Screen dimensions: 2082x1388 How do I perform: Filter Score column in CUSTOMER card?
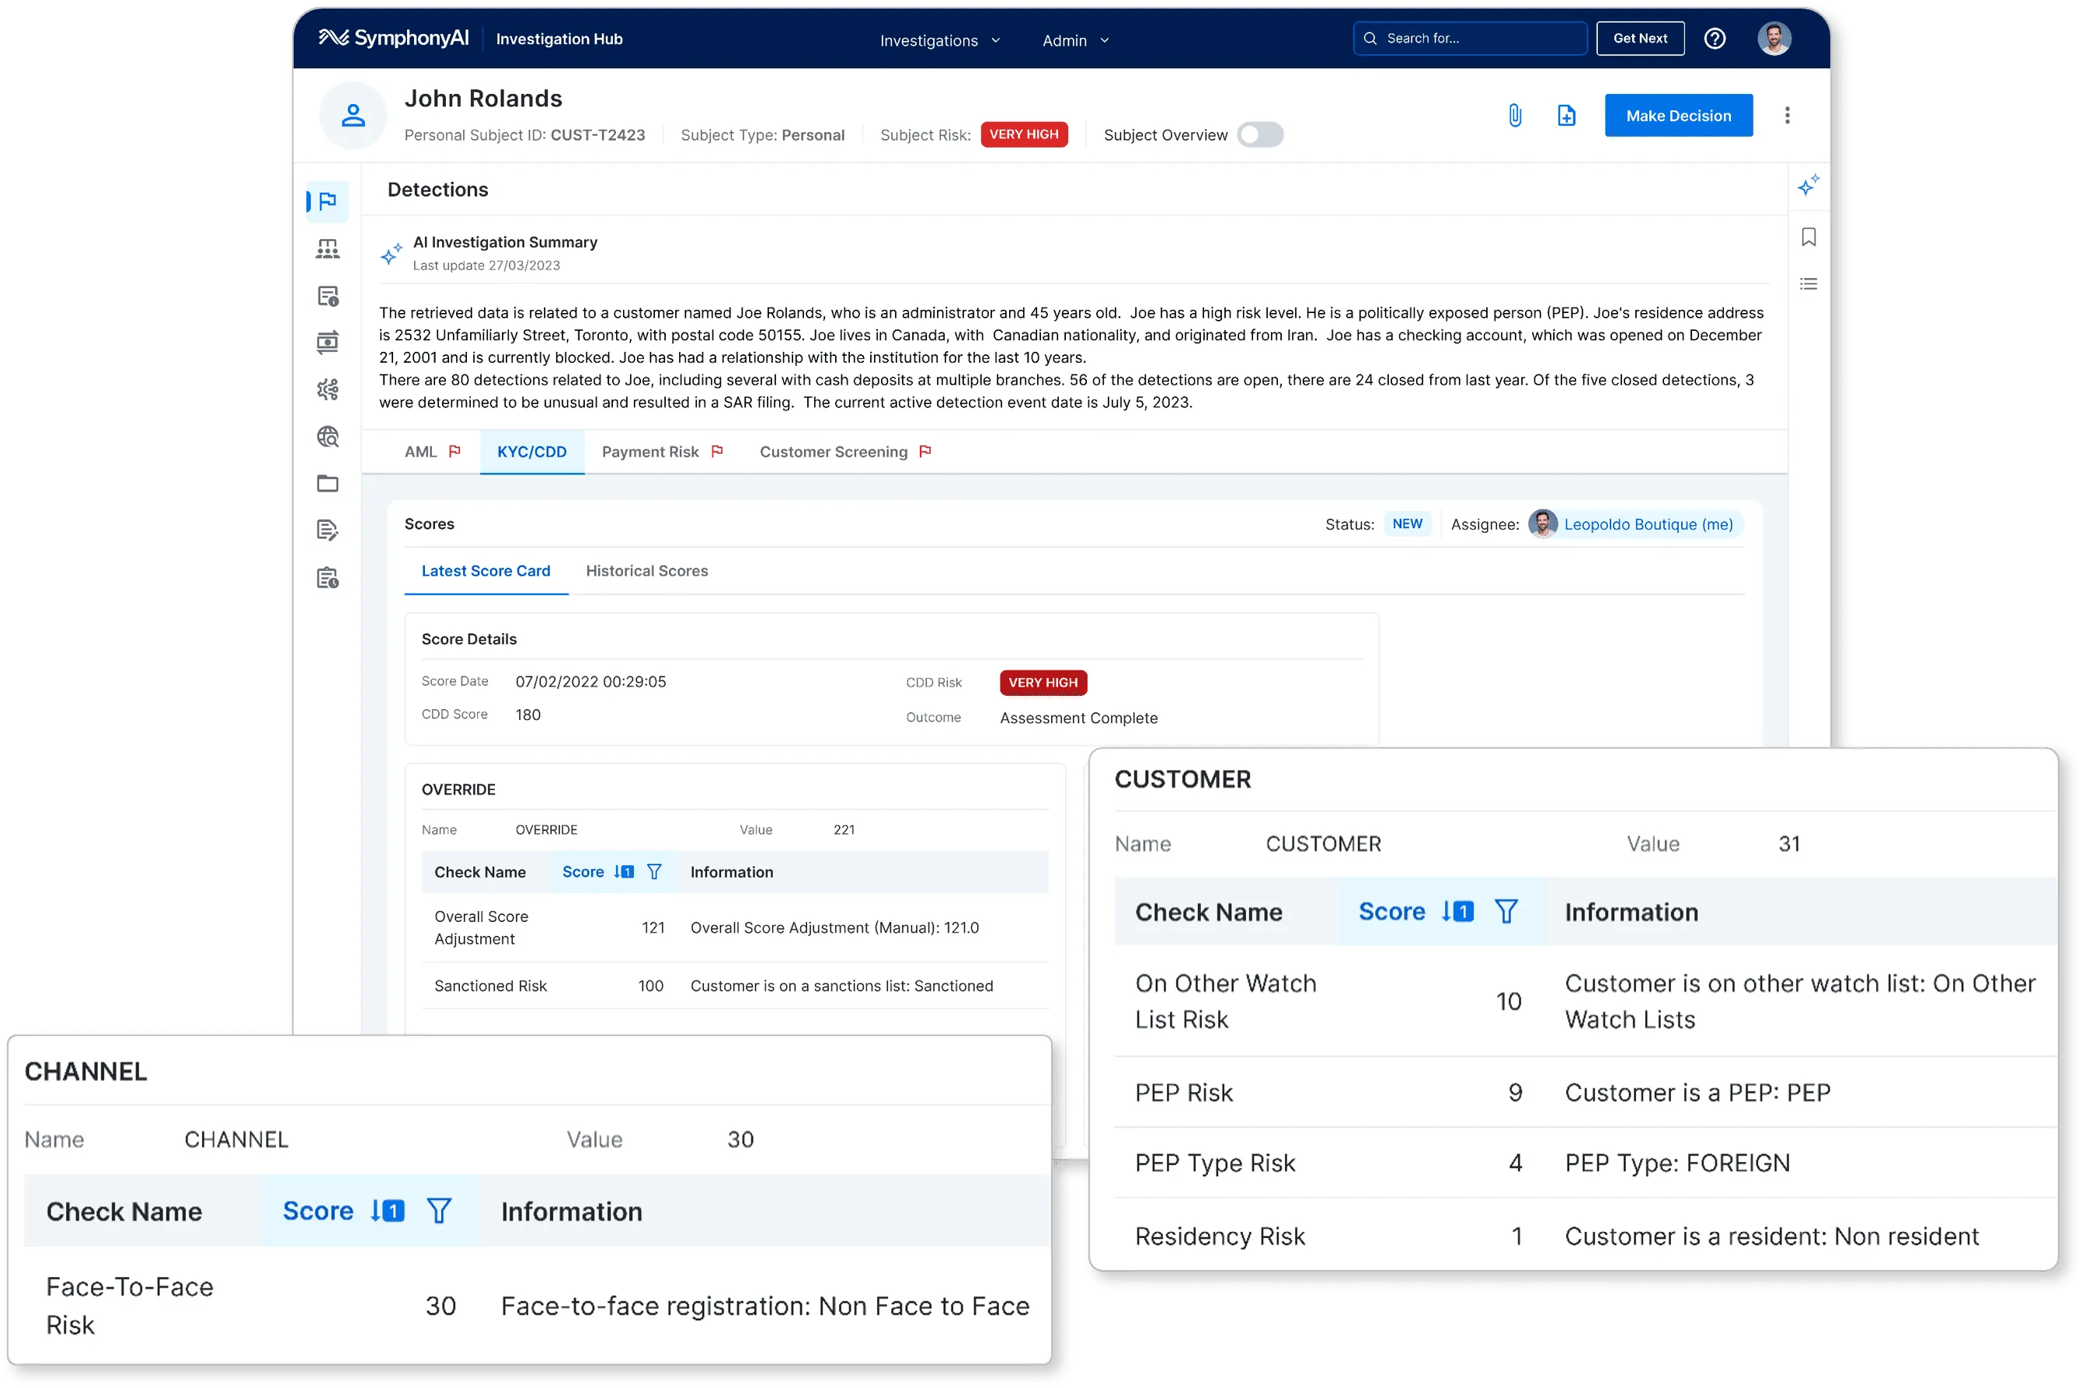tap(1506, 912)
